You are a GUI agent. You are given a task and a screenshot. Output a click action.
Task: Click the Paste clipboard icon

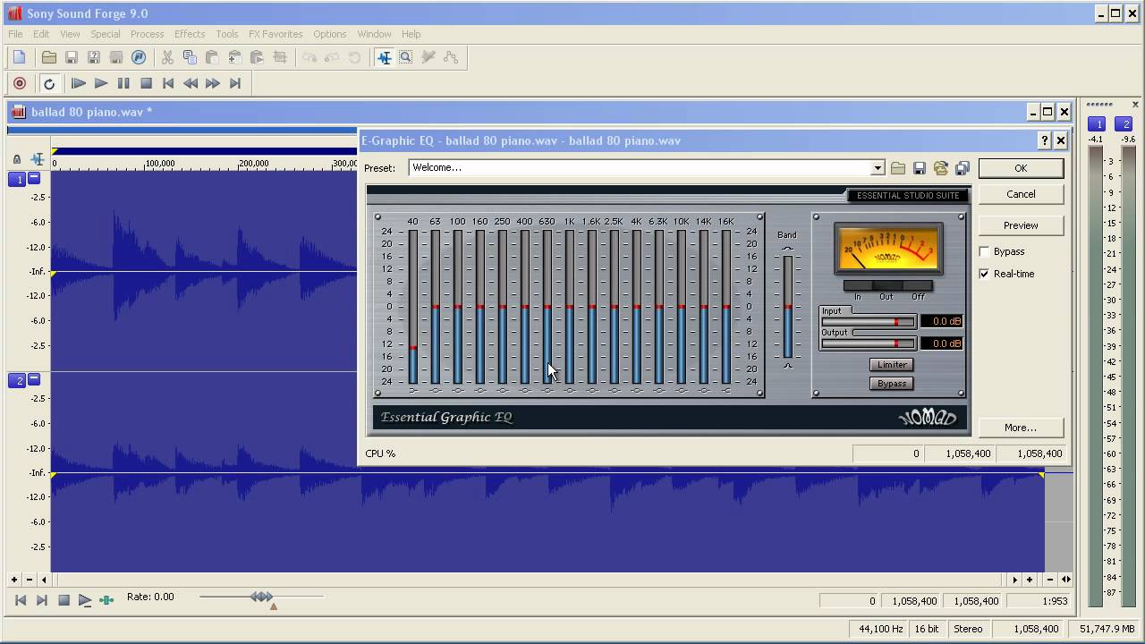(x=212, y=57)
